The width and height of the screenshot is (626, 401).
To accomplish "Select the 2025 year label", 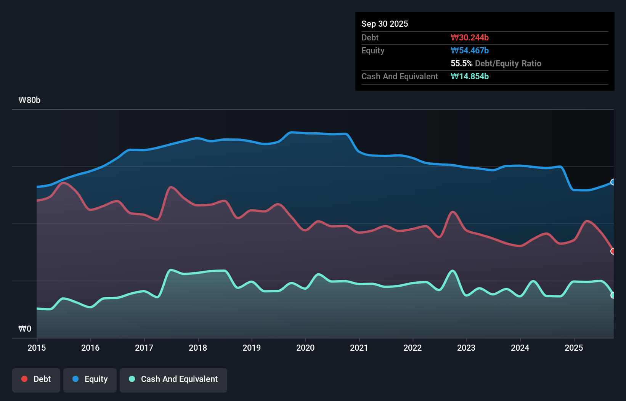I will tap(574, 348).
